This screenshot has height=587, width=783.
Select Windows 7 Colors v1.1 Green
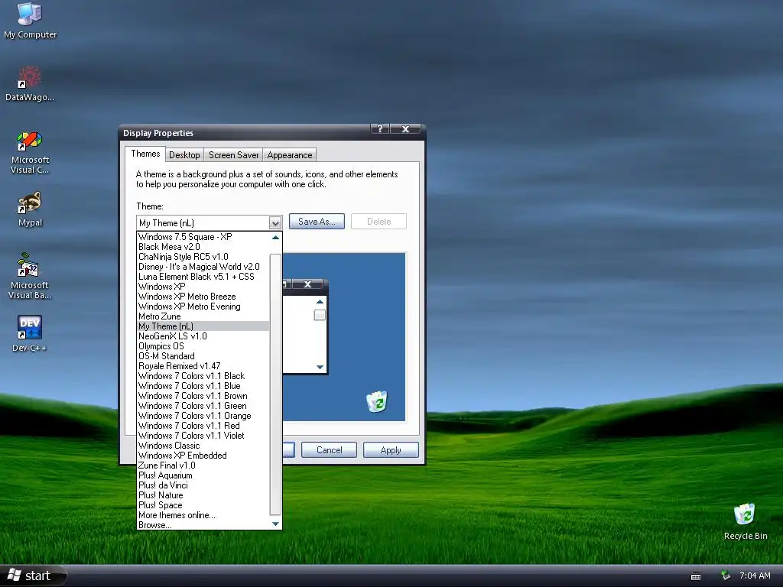point(203,406)
